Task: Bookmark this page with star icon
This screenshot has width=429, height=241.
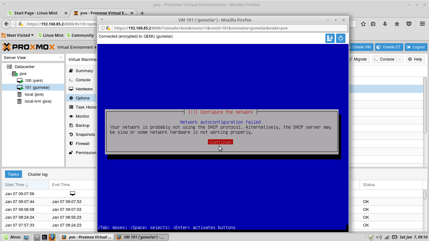Action: [363, 24]
